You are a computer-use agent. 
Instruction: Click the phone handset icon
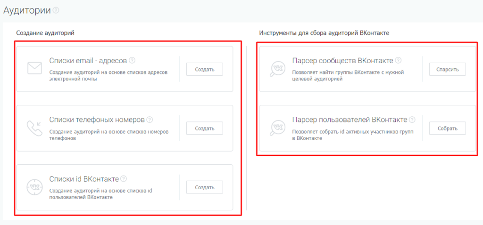coord(34,128)
